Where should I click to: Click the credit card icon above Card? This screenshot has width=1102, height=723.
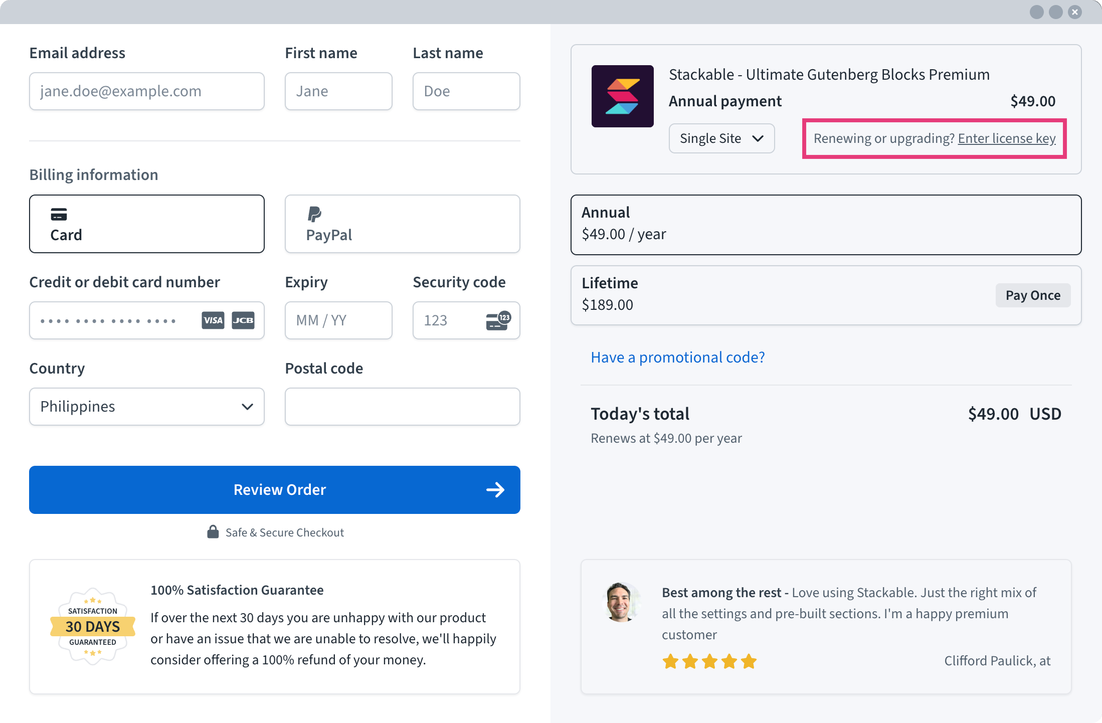click(x=59, y=214)
